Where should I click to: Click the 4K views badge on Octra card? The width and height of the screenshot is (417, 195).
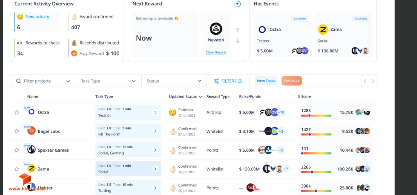click(300, 19)
